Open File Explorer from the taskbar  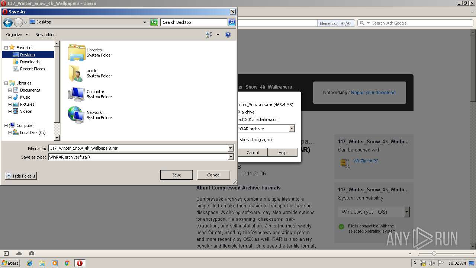42,263
